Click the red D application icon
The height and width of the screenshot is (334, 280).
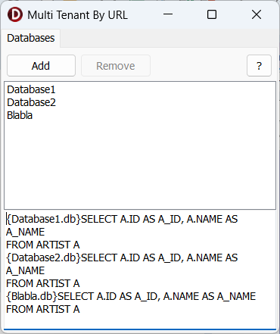[15, 14]
